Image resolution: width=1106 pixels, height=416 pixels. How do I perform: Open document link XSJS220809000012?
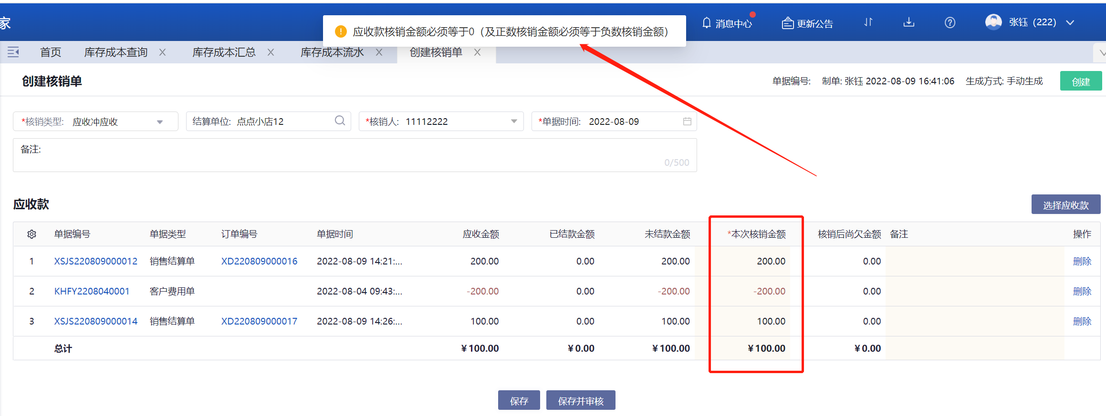(95, 261)
